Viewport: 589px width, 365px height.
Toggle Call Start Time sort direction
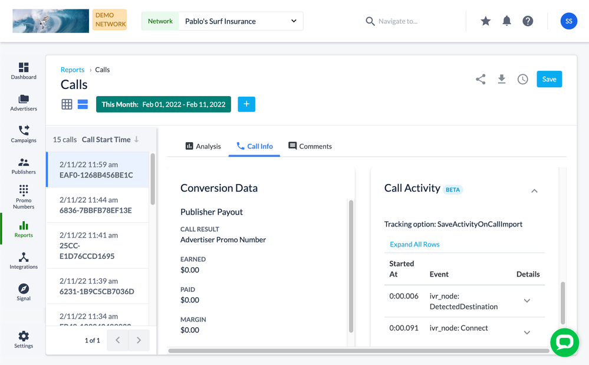coord(110,140)
